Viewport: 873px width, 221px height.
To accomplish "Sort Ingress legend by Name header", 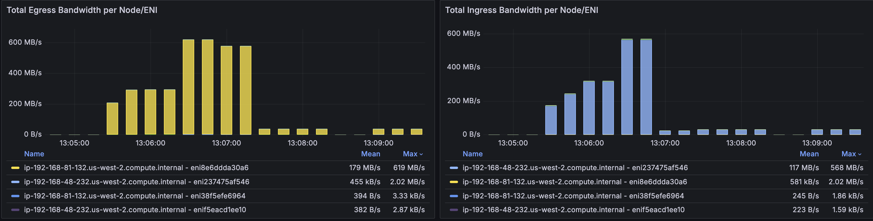I will pos(472,154).
